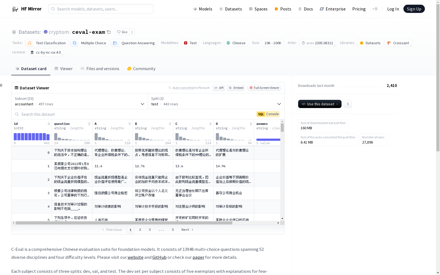Go to Datasets in top navigation

pyautogui.click(x=230, y=9)
